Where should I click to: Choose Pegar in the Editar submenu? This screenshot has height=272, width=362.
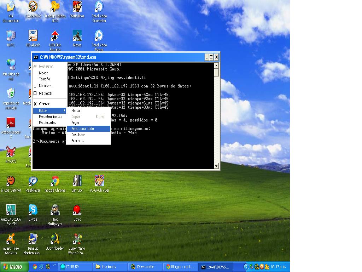(88, 123)
